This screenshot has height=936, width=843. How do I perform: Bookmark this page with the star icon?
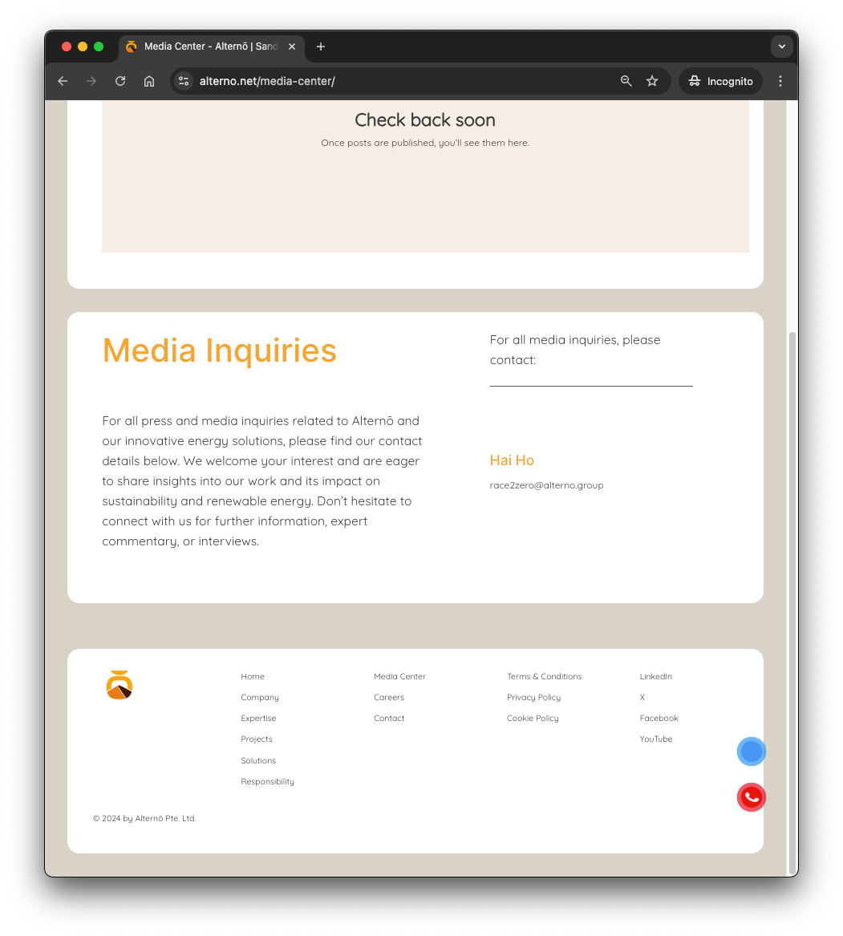coord(652,81)
